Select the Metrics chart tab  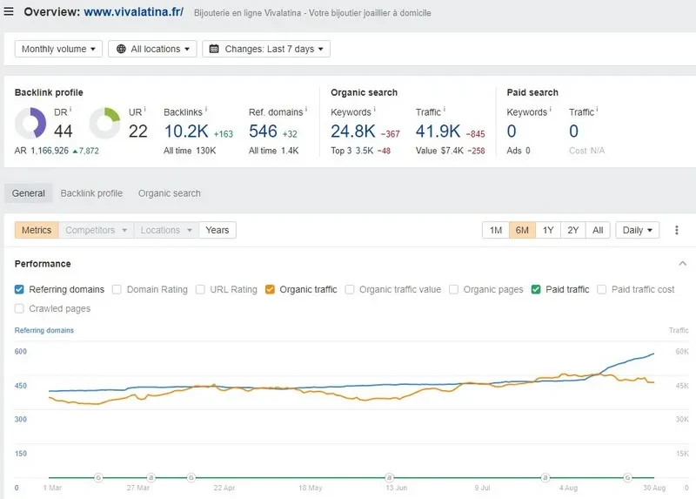pyautogui.click(x=37, y=230)
